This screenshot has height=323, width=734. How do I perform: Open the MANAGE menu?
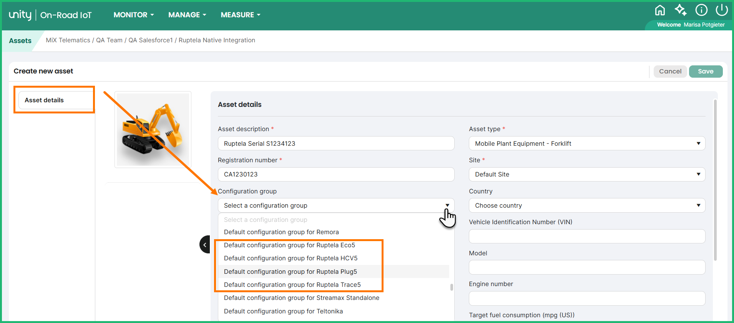coord(187,15)
